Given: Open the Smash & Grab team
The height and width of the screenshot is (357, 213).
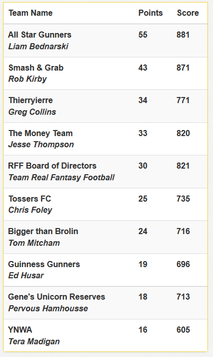Looking at the screenshot, I should click(x=36, y=68).
